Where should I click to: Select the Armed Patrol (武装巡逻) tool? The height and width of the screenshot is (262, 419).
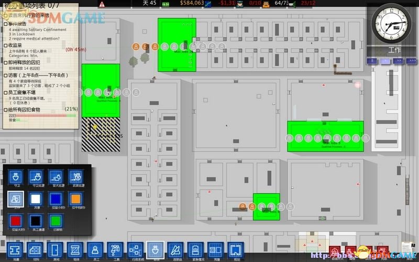click(x=75, y=177)
